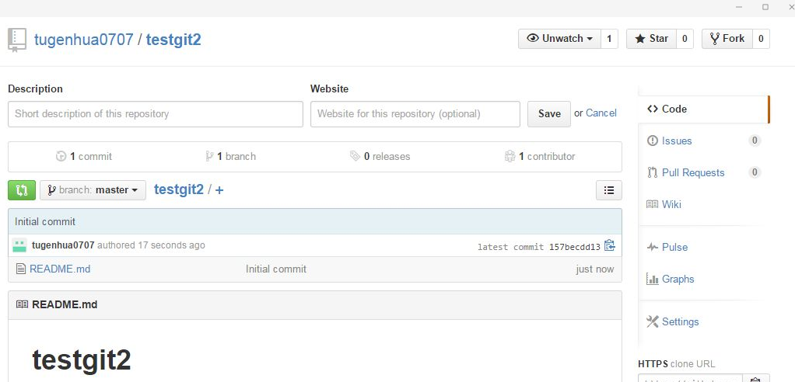Viewport: 795px width, 382px height.
Task: Click the Issues count badge 0
Action: [755, 141]
